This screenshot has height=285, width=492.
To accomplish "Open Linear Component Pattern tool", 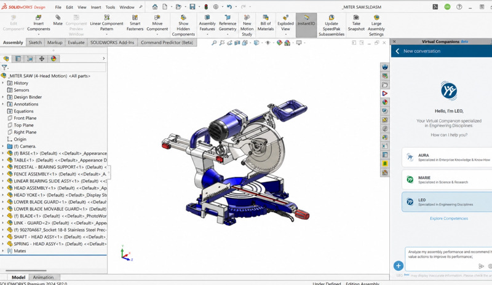I will point(106,23).
